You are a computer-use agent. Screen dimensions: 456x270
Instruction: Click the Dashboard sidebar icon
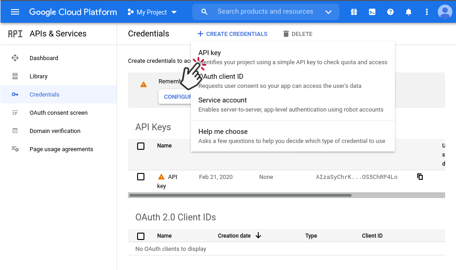coord(15,58)
